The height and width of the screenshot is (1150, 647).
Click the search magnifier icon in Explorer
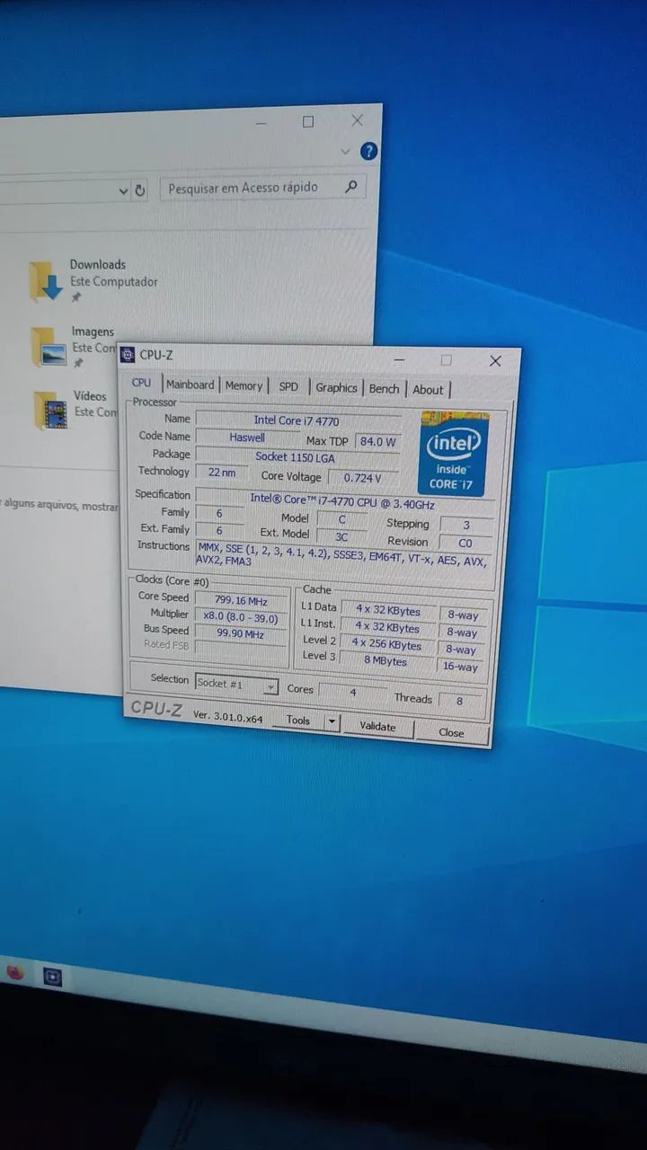click(x=350, y=187)
